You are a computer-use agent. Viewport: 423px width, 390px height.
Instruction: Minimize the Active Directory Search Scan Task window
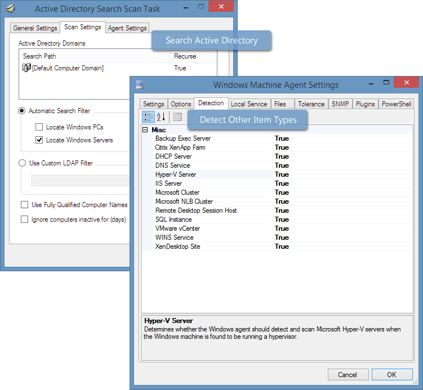coord(186,8)
